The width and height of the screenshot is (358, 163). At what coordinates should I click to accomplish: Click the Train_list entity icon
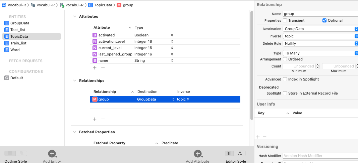(7, 43)
